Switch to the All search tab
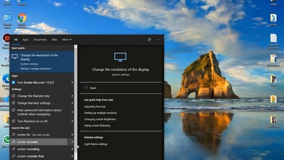 click(x=16, y=40)
